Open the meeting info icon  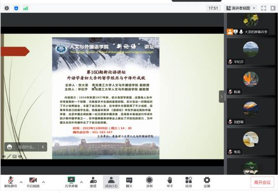pyautogui.click(x=7, y=8)
